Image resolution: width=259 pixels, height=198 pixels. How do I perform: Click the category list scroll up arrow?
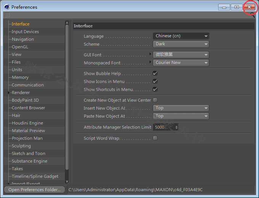coord(67,22)
